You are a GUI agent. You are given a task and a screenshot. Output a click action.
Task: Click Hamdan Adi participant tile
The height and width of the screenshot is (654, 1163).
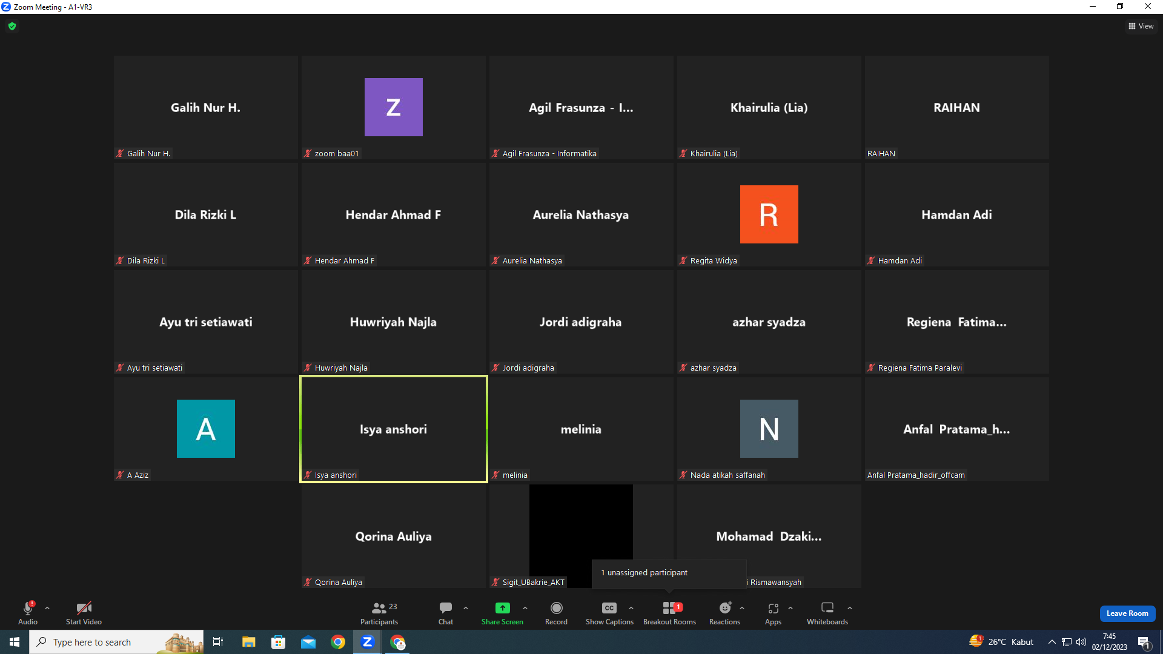957,214
